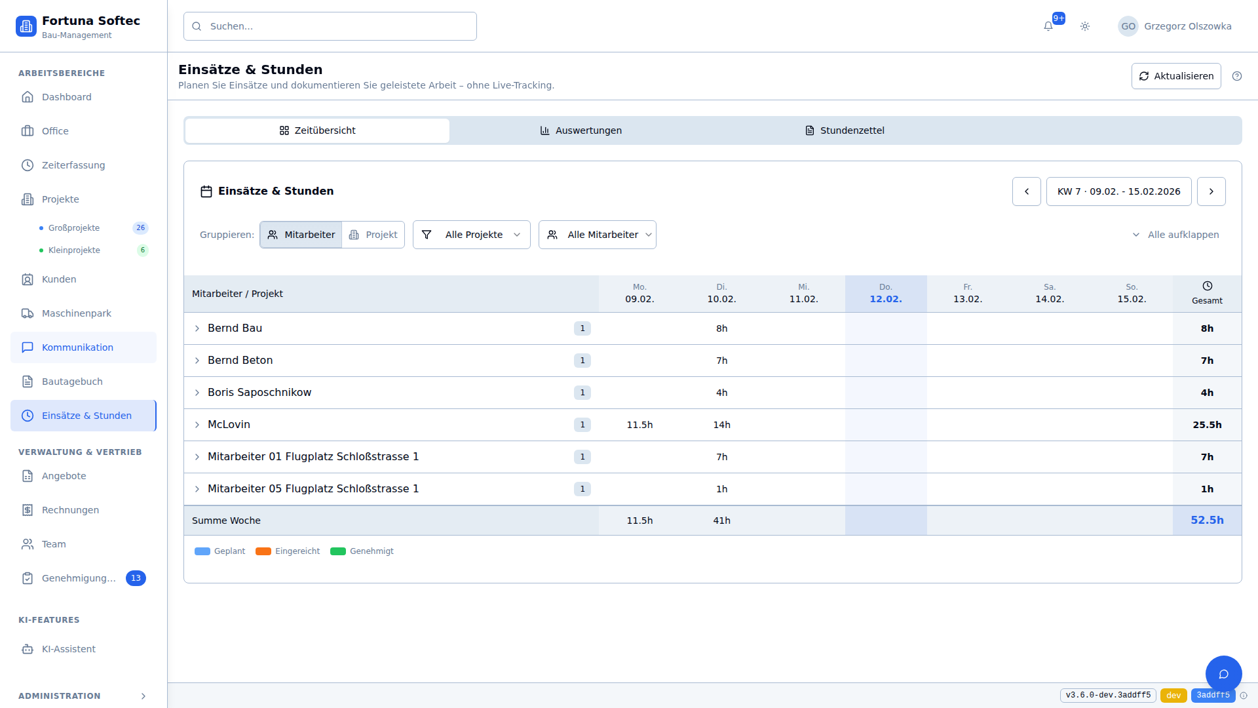Open Maschinenpark in sidebar

pos(77,313)
